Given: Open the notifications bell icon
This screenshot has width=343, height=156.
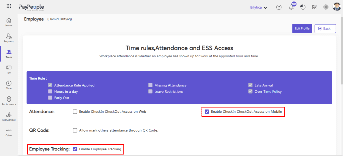Looking at the screenshot, I should coord(291,7).
